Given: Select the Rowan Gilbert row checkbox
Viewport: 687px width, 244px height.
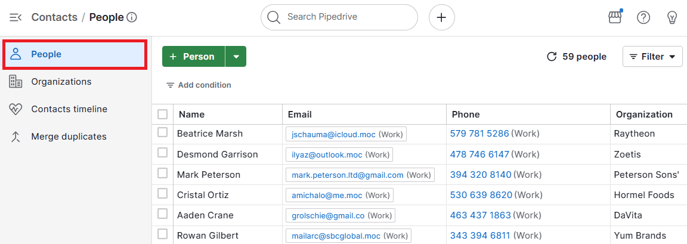Looking at the screenshot, I should [x=163, y=234].
